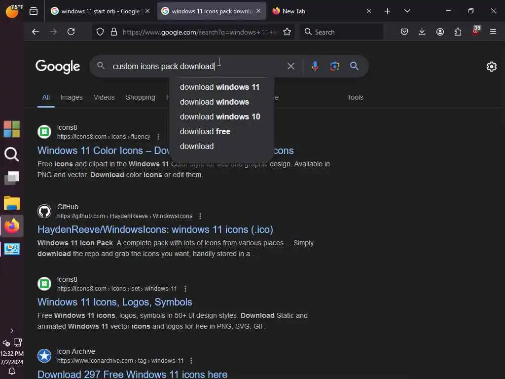
Task: Switch to Shopping results
Action: point(141,97)
